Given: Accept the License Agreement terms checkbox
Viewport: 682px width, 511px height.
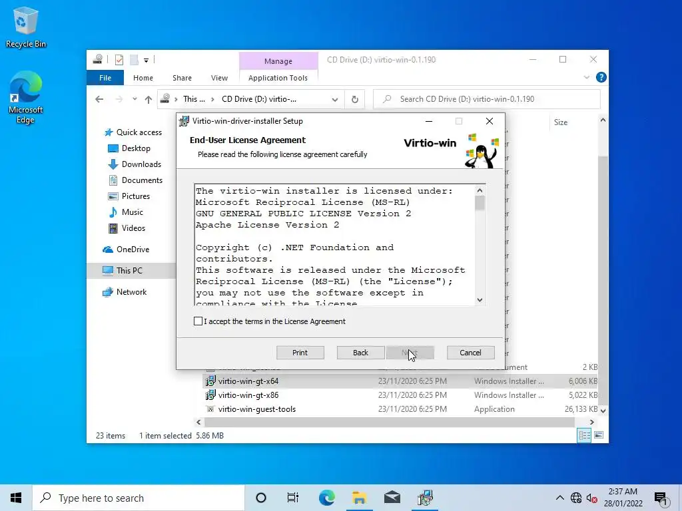Looking at the screenshot, I should coord(198,321).
